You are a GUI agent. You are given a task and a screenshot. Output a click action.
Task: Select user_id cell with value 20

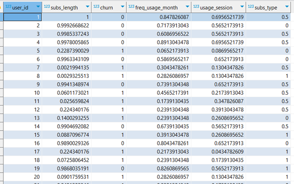click(23, 177)
